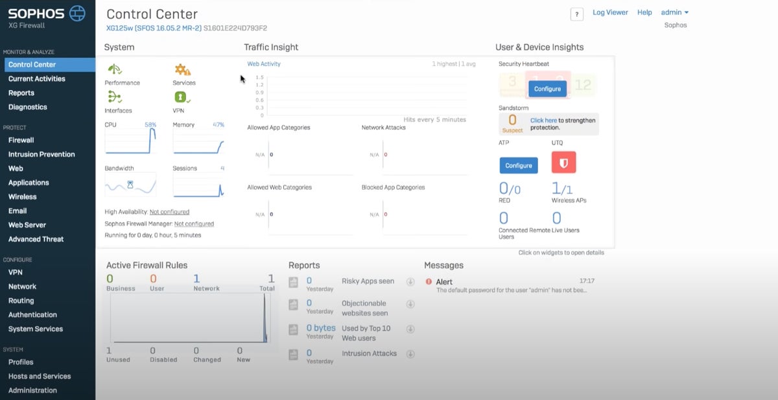Viewport: 778px width, 400px height.
Task: Open the Firewall section
Action: (x=21, y=140)
